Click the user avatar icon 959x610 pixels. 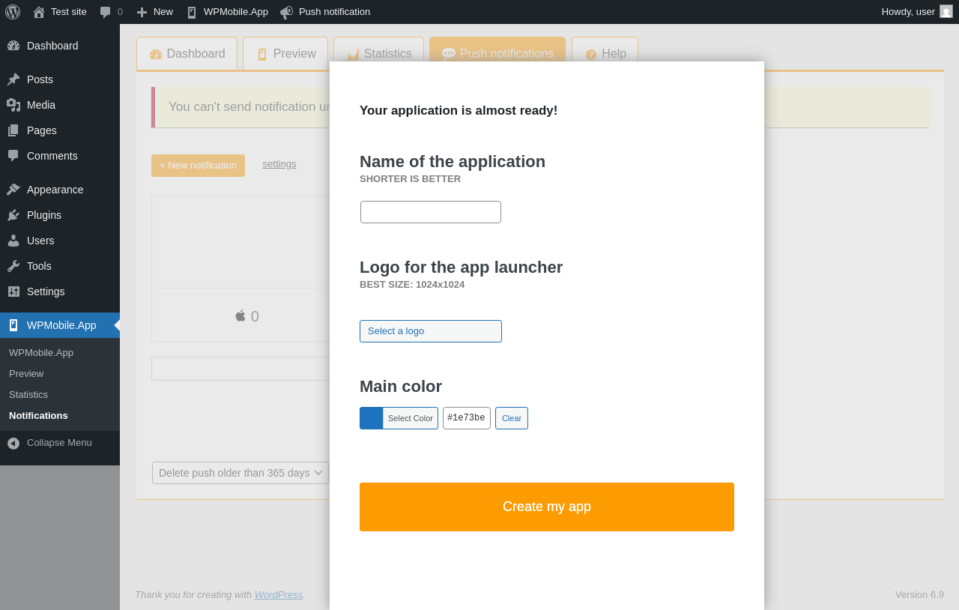click(946, 11)
